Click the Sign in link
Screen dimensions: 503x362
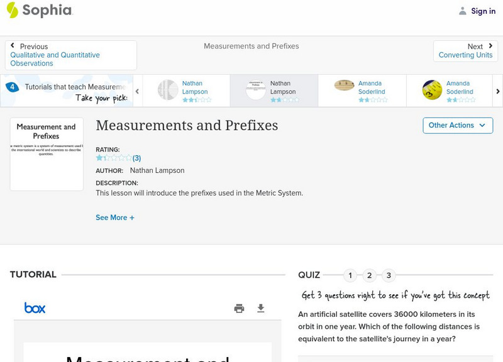483,11
